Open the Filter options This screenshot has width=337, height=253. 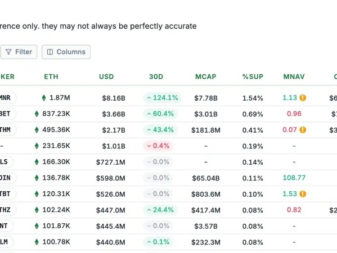(x=19, y=52)
